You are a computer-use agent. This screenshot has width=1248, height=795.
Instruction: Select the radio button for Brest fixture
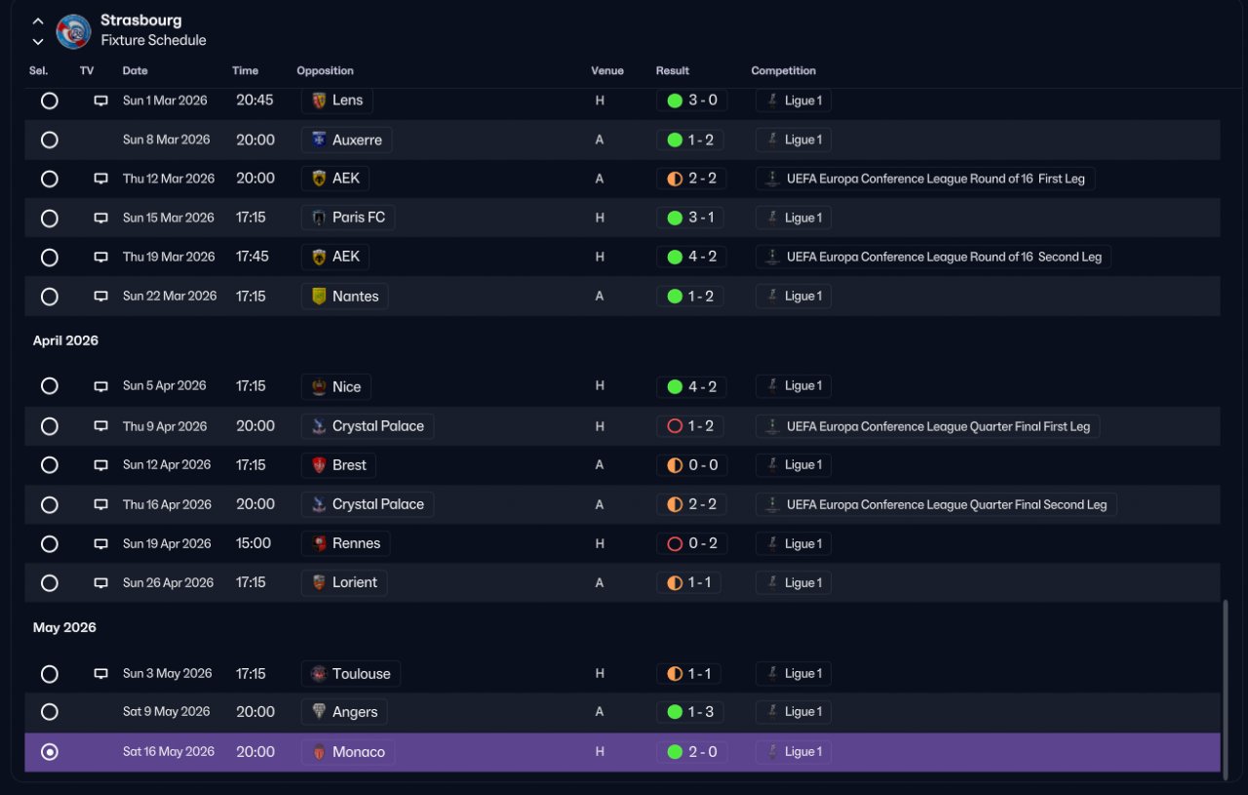pyautogui.click(x=50, y=465)
